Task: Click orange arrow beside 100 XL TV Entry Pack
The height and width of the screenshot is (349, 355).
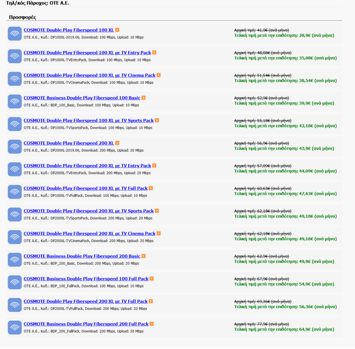Action: tap(154, 53)
